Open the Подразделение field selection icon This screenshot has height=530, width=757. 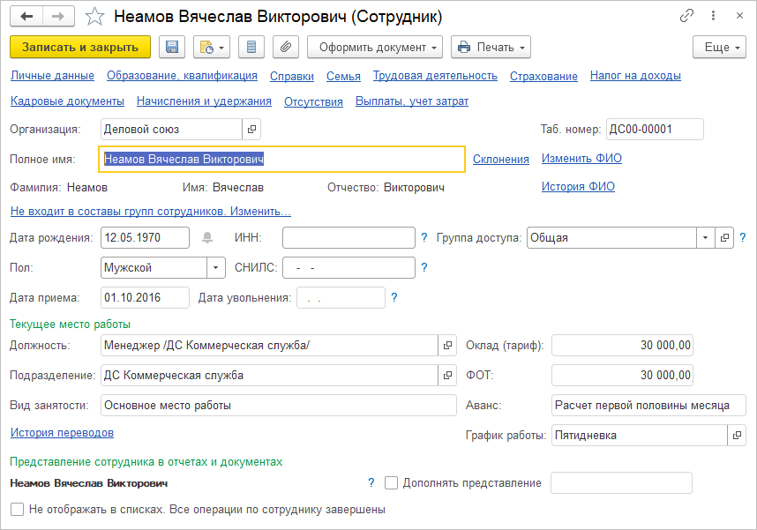[x=447, y=376]
